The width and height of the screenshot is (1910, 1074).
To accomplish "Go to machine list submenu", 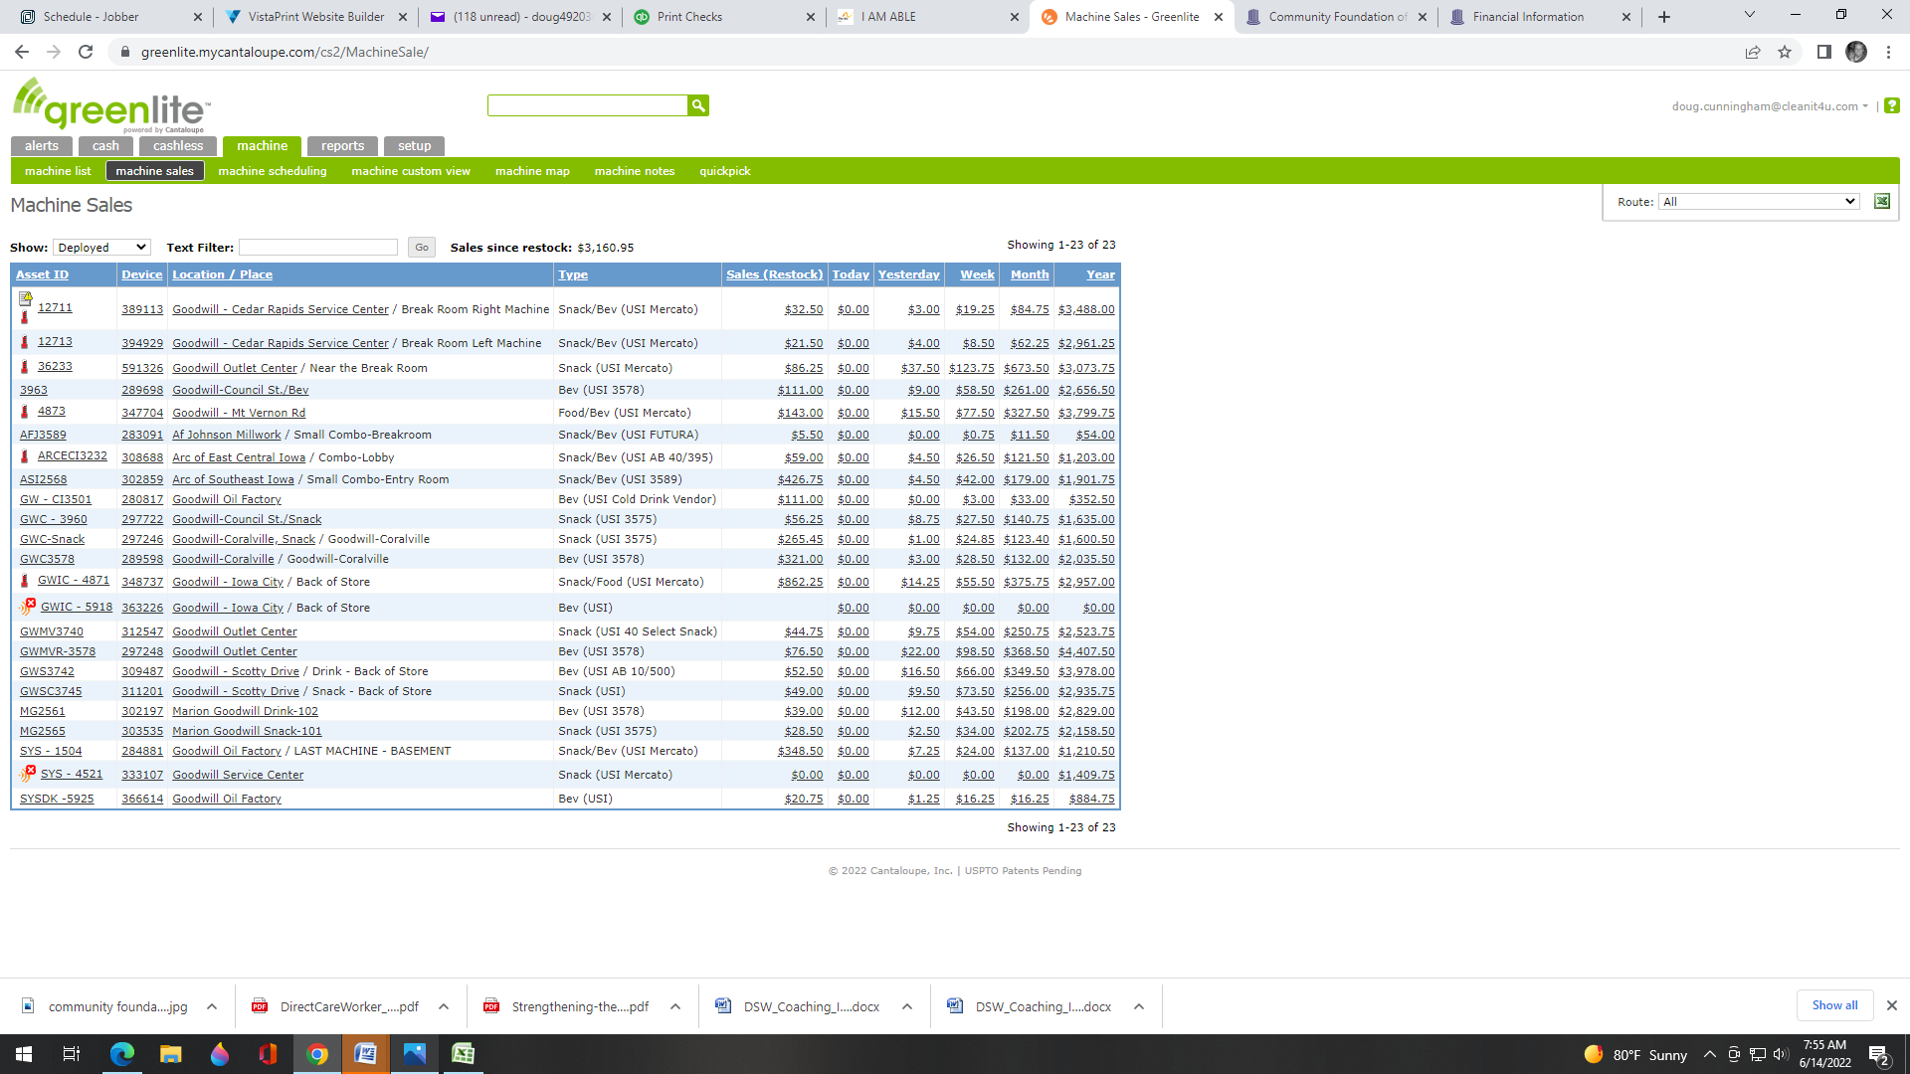I will coord(58,171).
